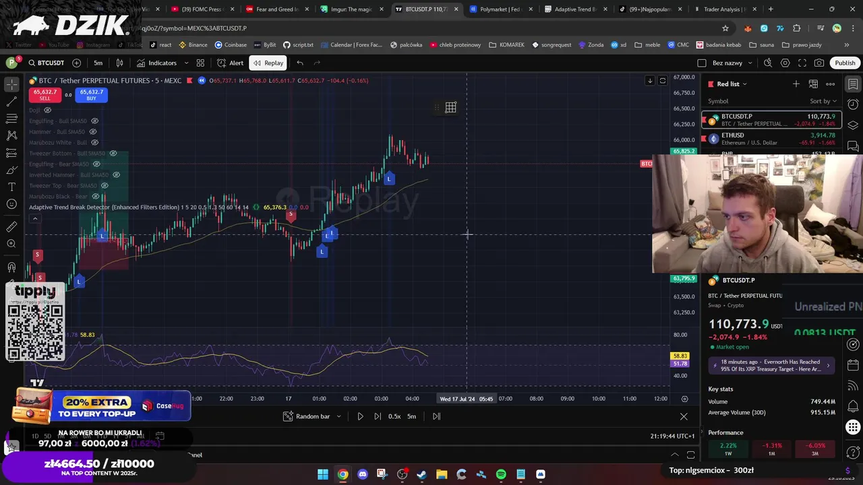Open the Indicators dialog
This screenshot has height=485, width=863.
(156, 63)
